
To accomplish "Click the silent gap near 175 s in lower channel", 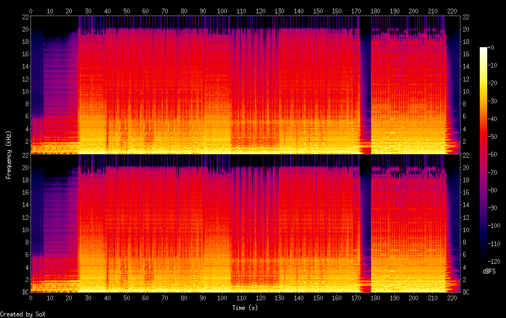I will pos(365,220).
